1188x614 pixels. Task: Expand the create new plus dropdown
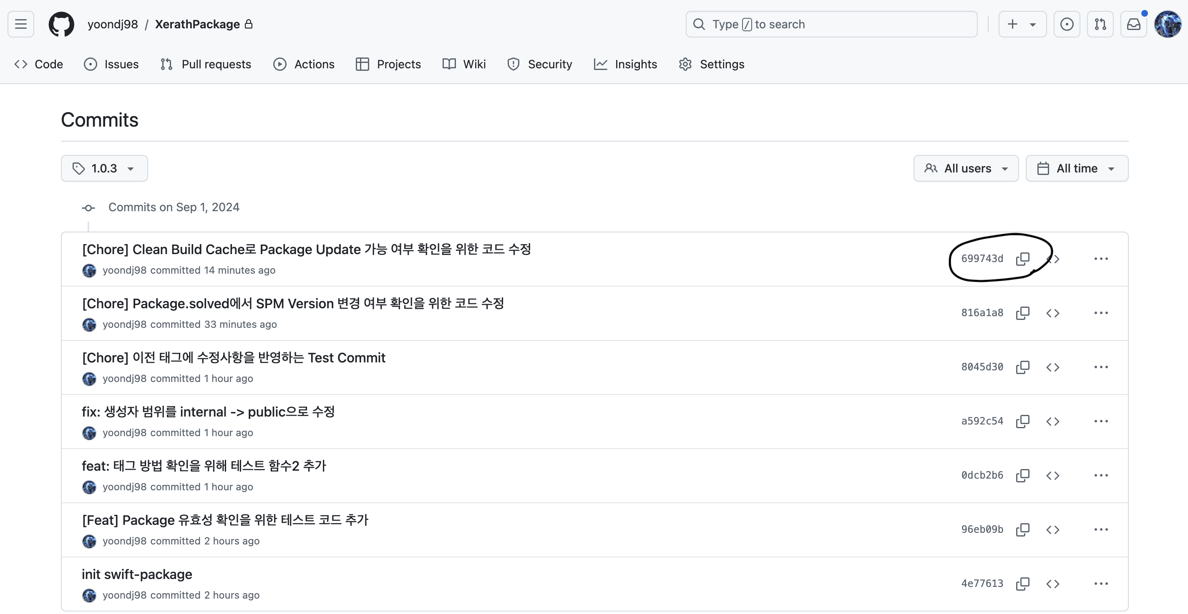(x=1022, y=24)
